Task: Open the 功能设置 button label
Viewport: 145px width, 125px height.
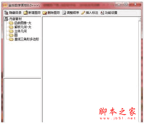Action: 111,13
